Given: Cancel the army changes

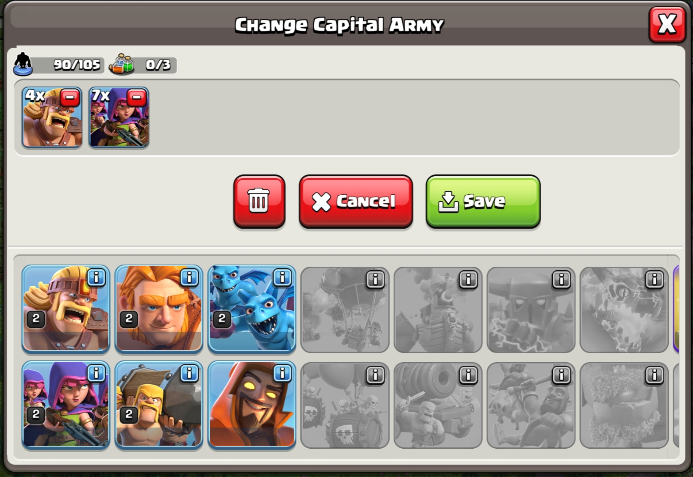Looking at the screenshot, I should coord(356,201).
